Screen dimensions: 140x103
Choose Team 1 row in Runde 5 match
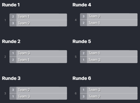point(109,53)
